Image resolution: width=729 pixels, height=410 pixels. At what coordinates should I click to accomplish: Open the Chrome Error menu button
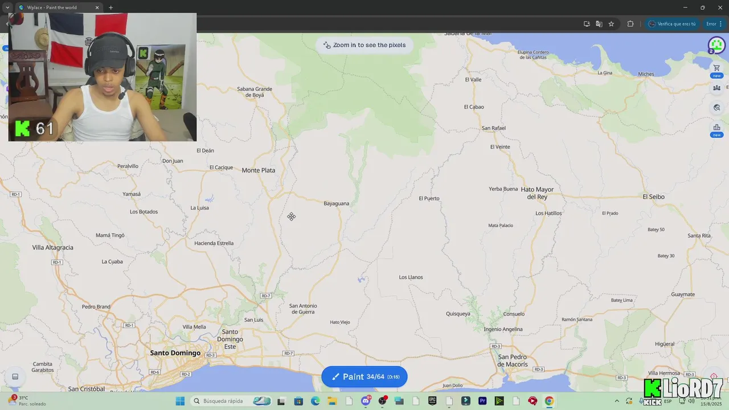(x=715, y=24)
